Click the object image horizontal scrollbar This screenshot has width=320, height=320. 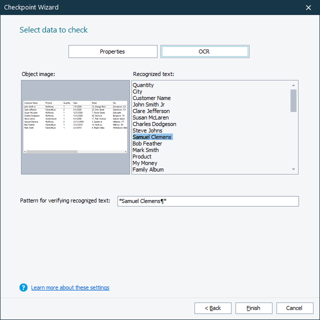click(x=52, y=151)
